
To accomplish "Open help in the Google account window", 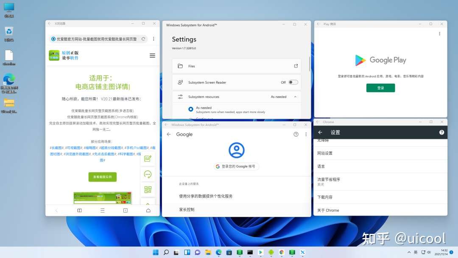I will [x=296, y=135].
